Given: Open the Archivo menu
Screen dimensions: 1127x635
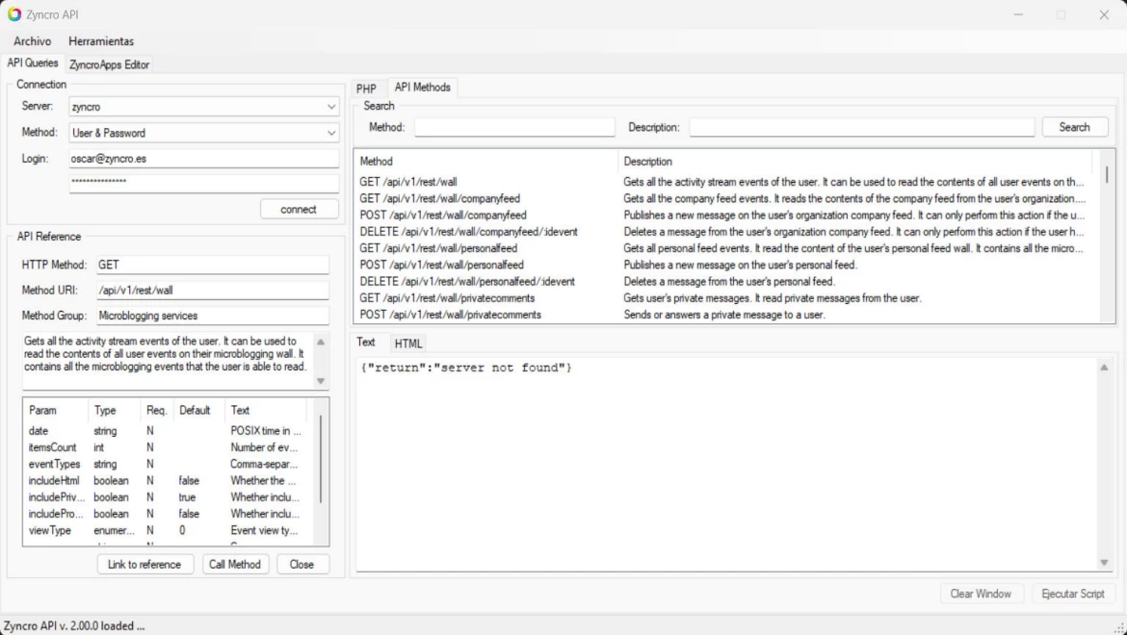Looking at the screenshot, I should [33, 41].
